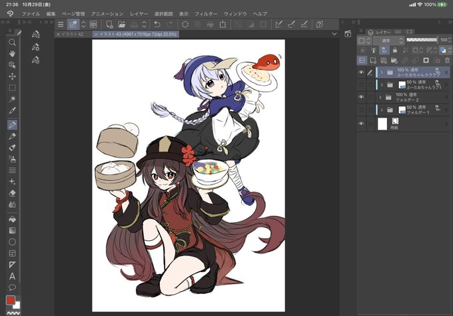Delete layer using trash can icon
The width and height of the screenshot is (453, 316).
[447, 61]
